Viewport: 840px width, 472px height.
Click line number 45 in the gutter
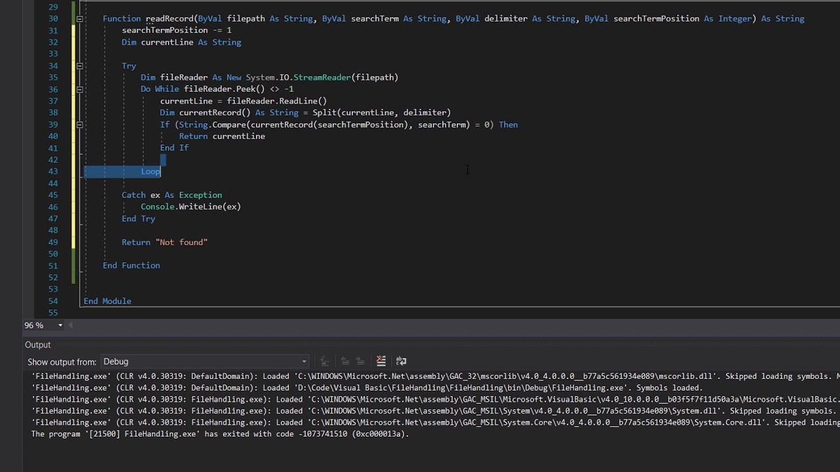(x=52, y=195)
